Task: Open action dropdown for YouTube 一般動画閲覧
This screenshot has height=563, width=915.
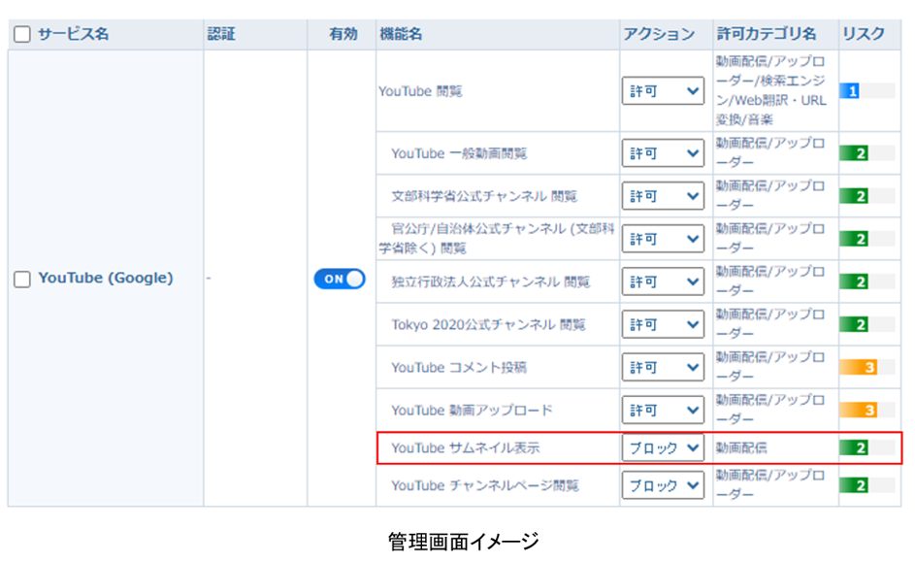Action: [663, 153]
